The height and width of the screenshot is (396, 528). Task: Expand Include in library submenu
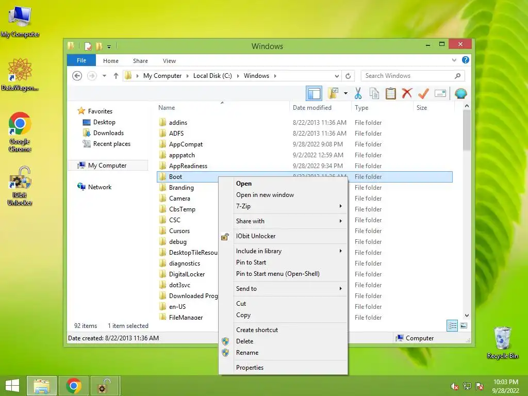pyautogui.click(x=283, y=251)
